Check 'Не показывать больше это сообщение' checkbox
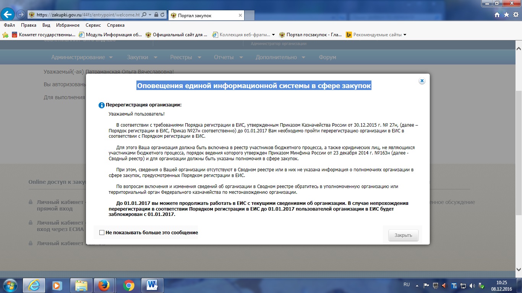This screenshot has height=293, width=522. [x=102, y=232]
